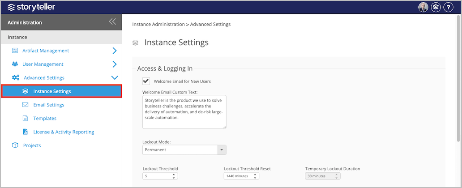Image resolution: width=462 pixels, height=188 pixels.
Task: Click the License & Activity Reporting icon
Action: 26,132
